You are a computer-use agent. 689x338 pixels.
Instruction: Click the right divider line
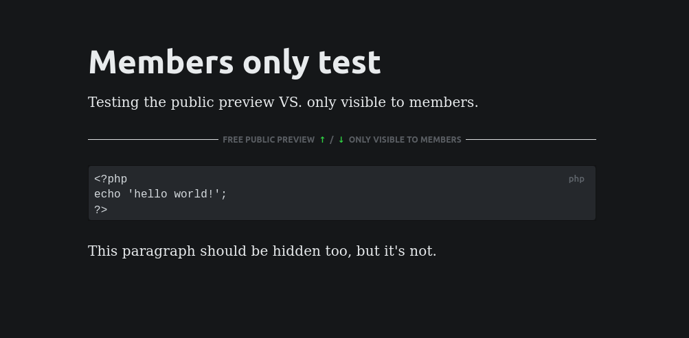tap(531, 139)
